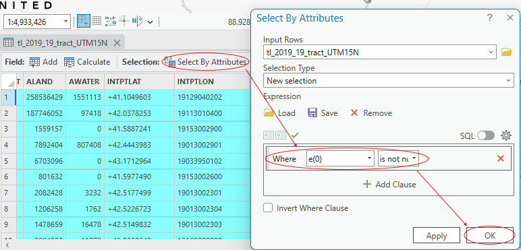Select table row number 9
This screenshot has height=250, width=521.
pos(8,225)
